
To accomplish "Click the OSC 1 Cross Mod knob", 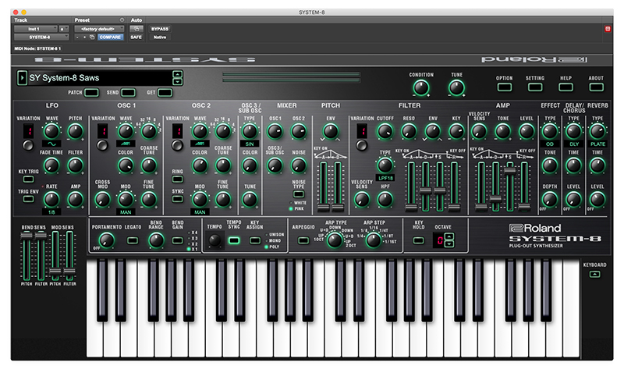I will 102,200.
